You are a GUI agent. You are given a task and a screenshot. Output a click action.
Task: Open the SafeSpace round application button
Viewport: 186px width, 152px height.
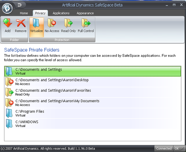coord(7,9)
